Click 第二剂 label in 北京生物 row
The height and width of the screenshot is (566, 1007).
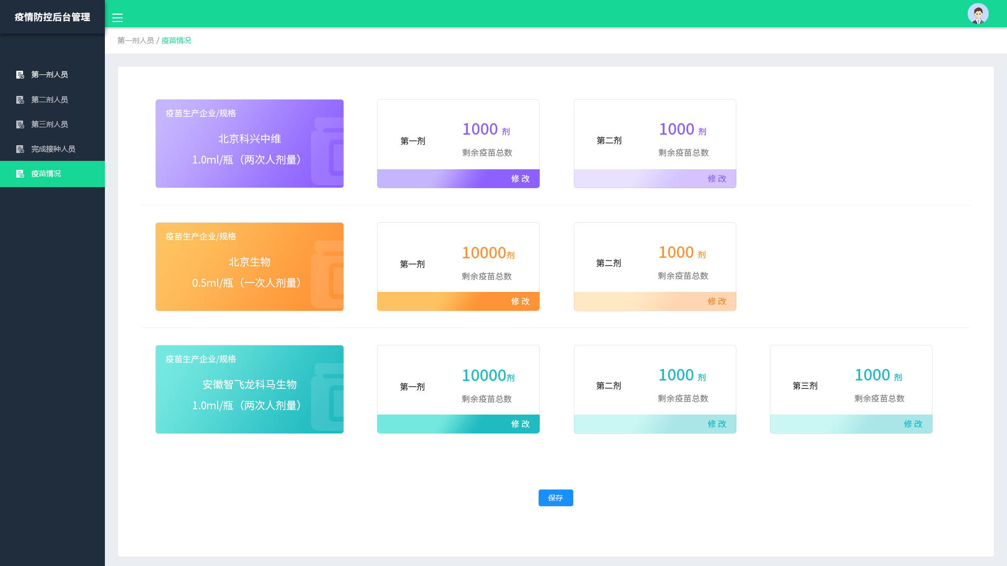tap(608, 263)
